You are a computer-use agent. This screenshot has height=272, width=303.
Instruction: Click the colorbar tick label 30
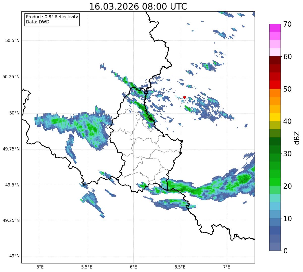click(287, 154)
